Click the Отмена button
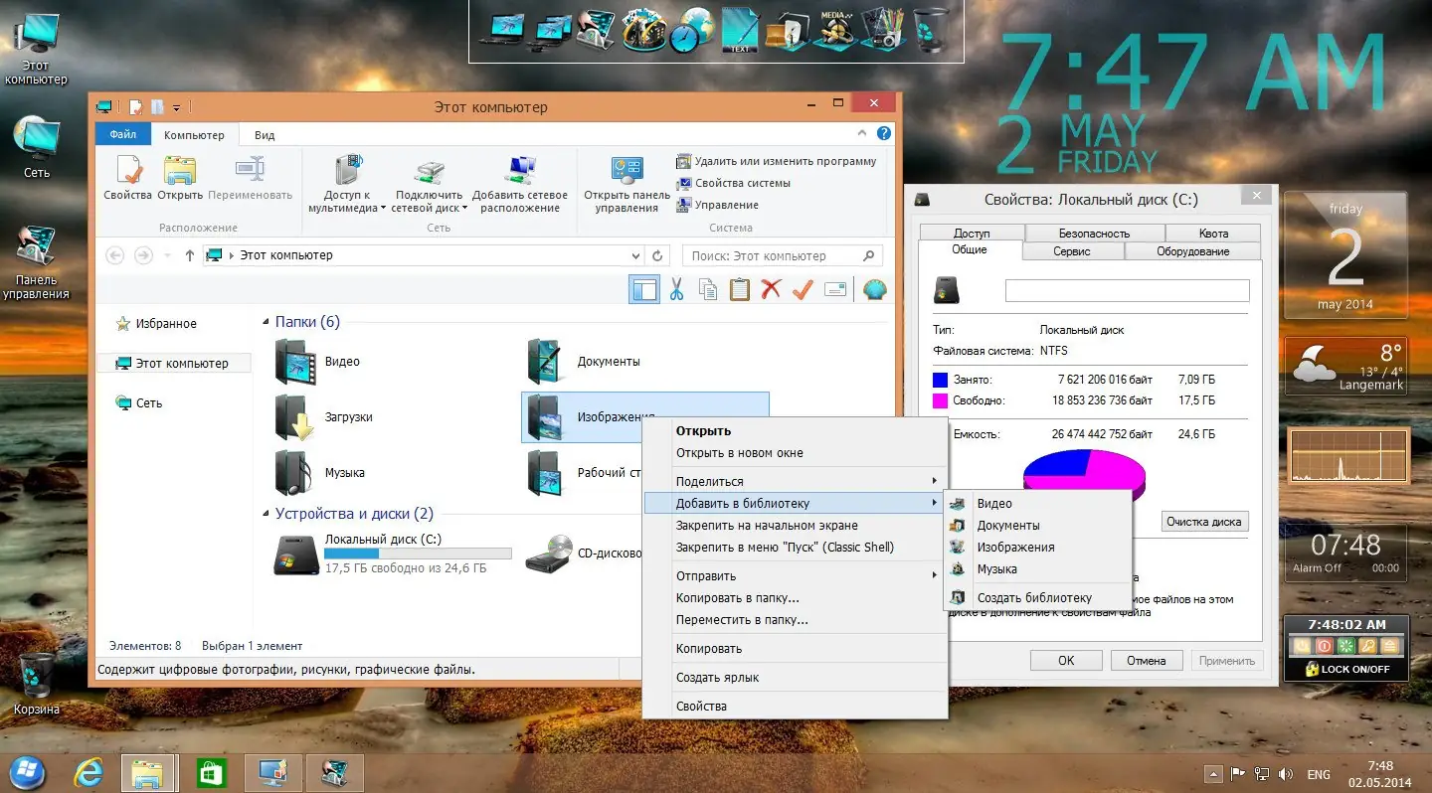The height and width of the screenshot is (793, 1432). point(1146,660)
